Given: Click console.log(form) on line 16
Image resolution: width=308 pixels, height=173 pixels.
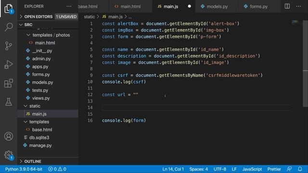Looking at the screenshot, I should pyautogui.click(x=124, y=121).
